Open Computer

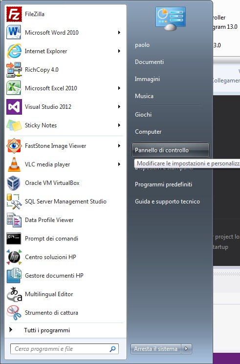(x=148, y=132)
